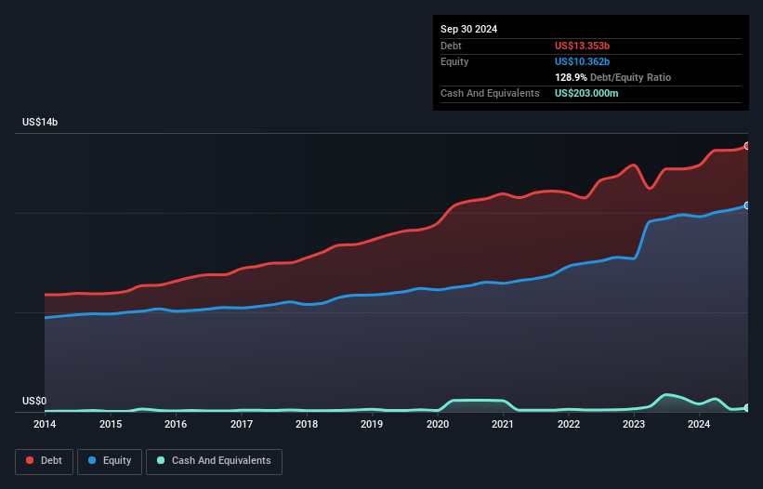Click Cash And Equivalents label in tooltip
The image size is (763, 489).
click(x=490, y=93)
